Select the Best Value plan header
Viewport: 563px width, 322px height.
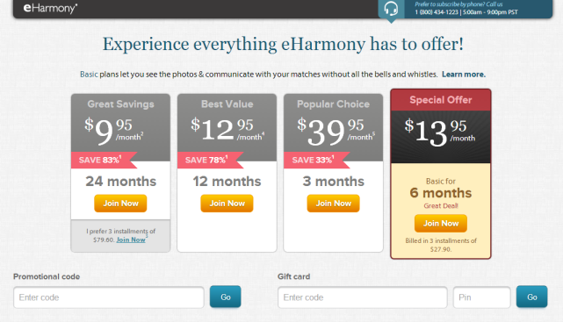[227, 104]
